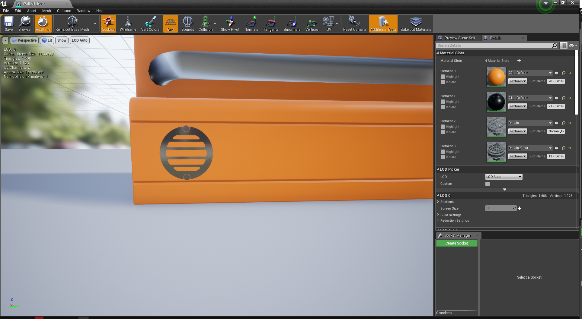Open LOD Auto picker dropdown
The height and width of the screenshot is (319, 582).
tap(504, 177)
